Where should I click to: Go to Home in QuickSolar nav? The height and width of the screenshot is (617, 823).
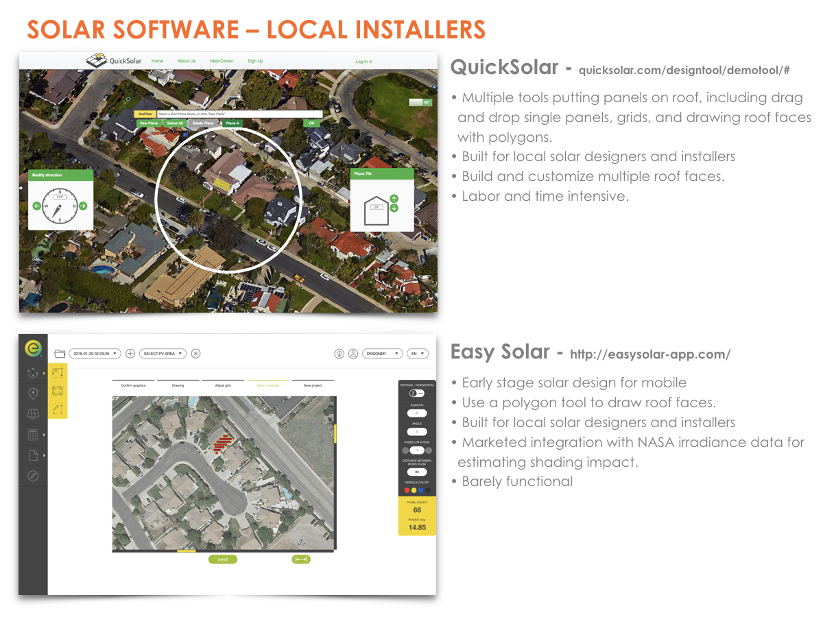pyautogui.click(x=157, y=61)
